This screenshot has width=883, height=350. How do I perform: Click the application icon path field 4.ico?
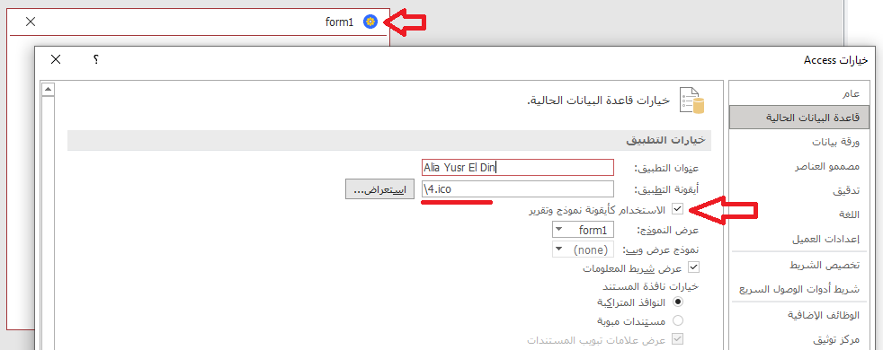tap(518, 189)
